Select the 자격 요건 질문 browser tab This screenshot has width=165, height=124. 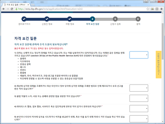tap(16, 5)
